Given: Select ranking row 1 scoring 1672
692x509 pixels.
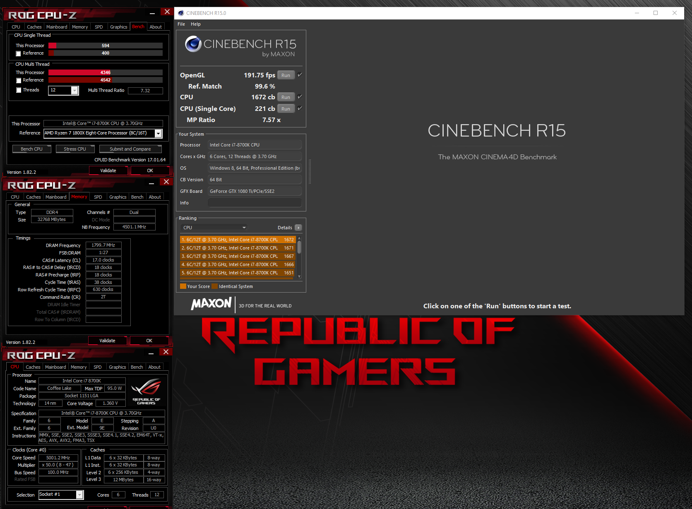Looking at the screenshot, I should point(238,240).
